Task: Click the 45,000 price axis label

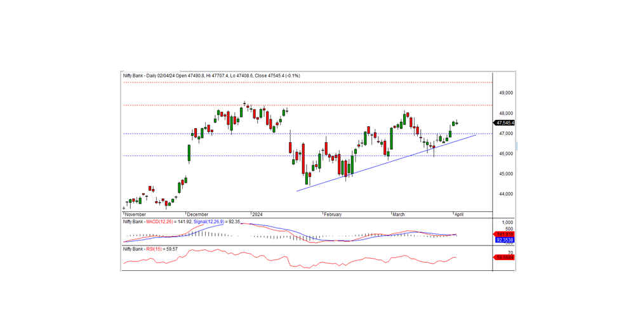Action: point(506,174)
